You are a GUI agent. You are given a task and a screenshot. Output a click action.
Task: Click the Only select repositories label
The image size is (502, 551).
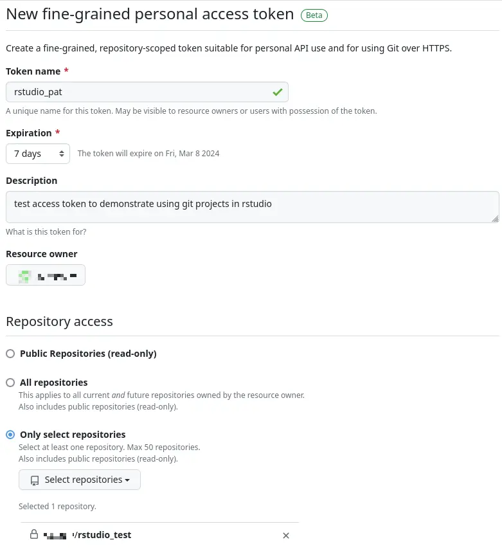pyautogui.click(x=73, y=435)
